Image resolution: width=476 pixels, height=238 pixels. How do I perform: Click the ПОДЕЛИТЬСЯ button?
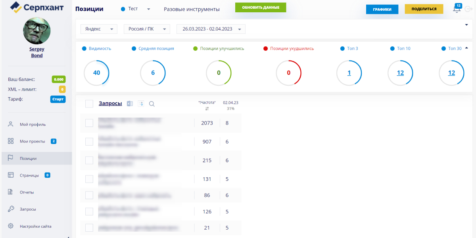click(424, 9)
